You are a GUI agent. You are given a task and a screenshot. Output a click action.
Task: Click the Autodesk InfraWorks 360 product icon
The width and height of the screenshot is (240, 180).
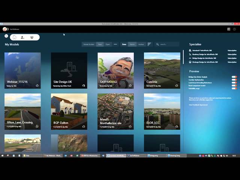click(190, 50)
